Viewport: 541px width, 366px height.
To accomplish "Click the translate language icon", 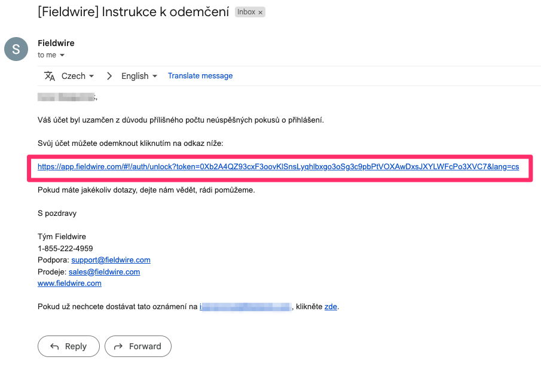I will [x=50, y=76].
